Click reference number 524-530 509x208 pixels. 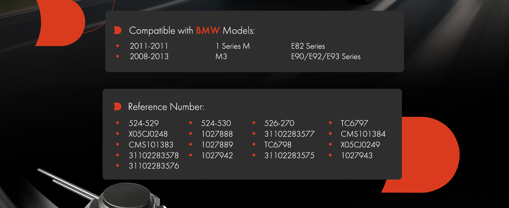[216, 123]
